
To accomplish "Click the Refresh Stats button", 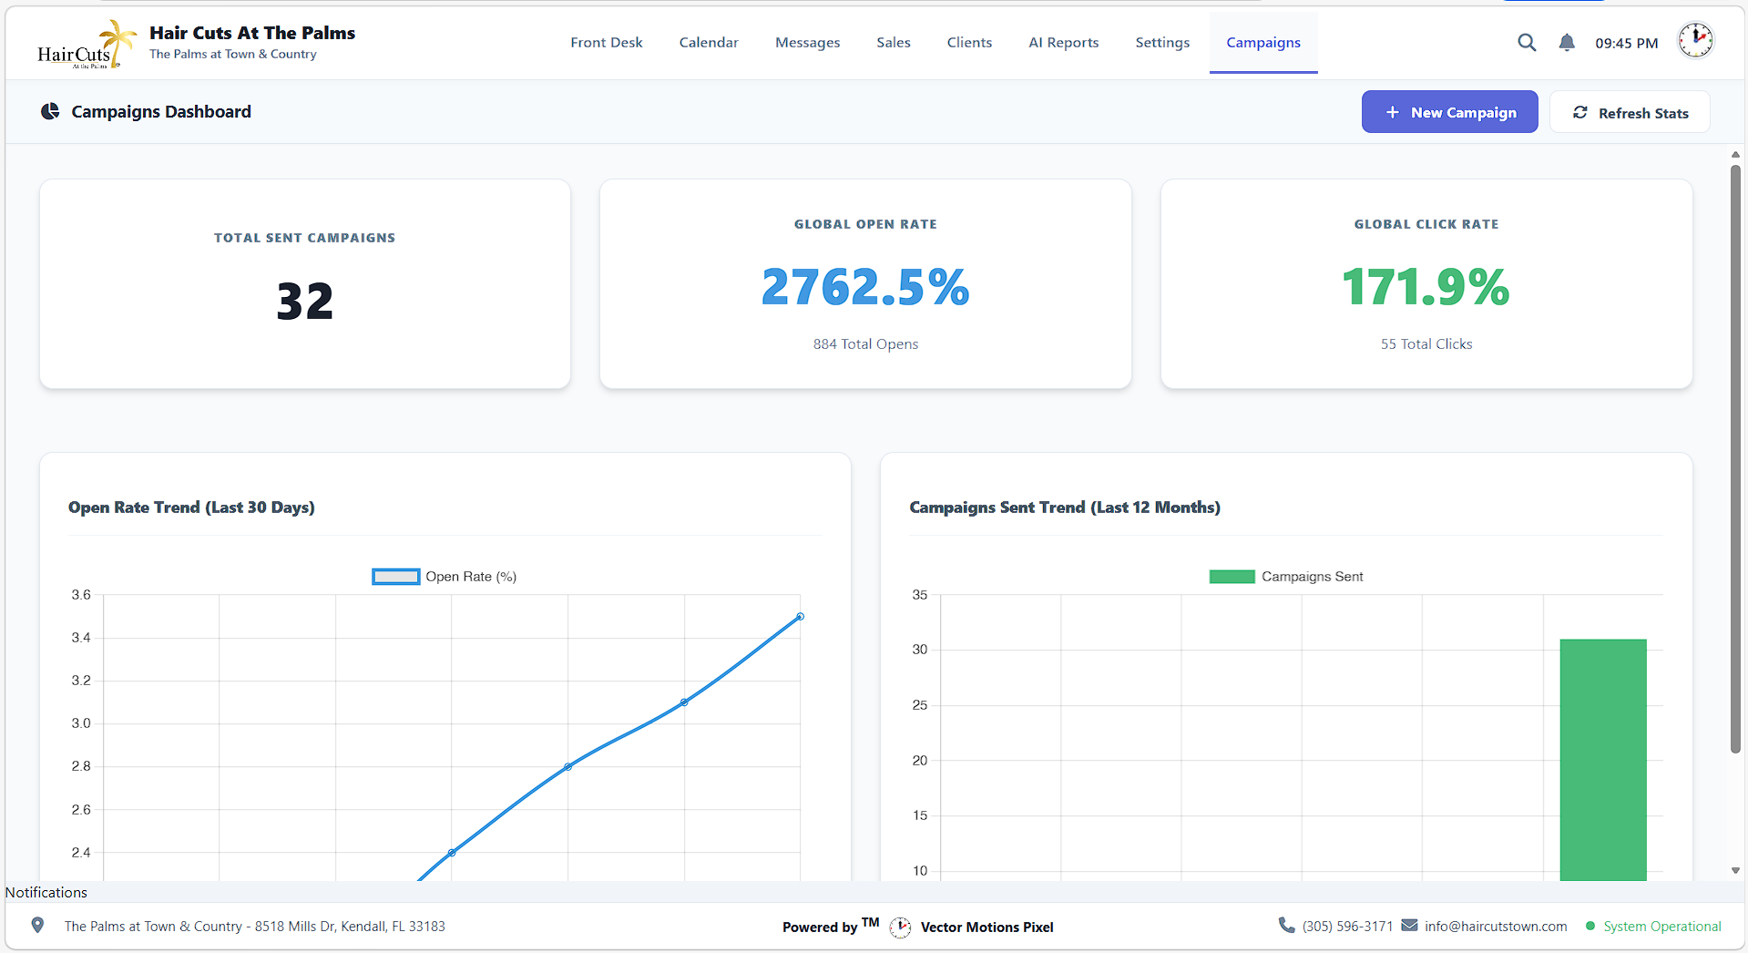I will [1630, 111].
